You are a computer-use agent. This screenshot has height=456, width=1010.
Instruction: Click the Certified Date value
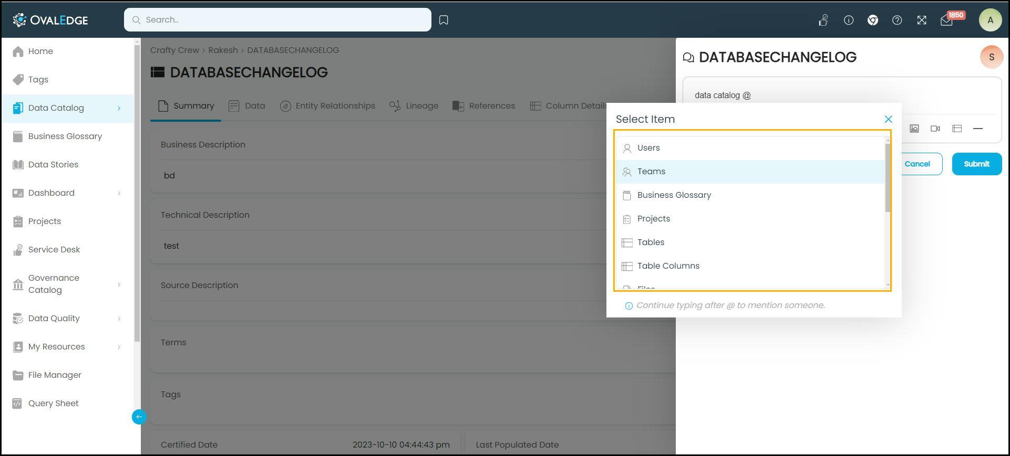click(x=401, y=445)
